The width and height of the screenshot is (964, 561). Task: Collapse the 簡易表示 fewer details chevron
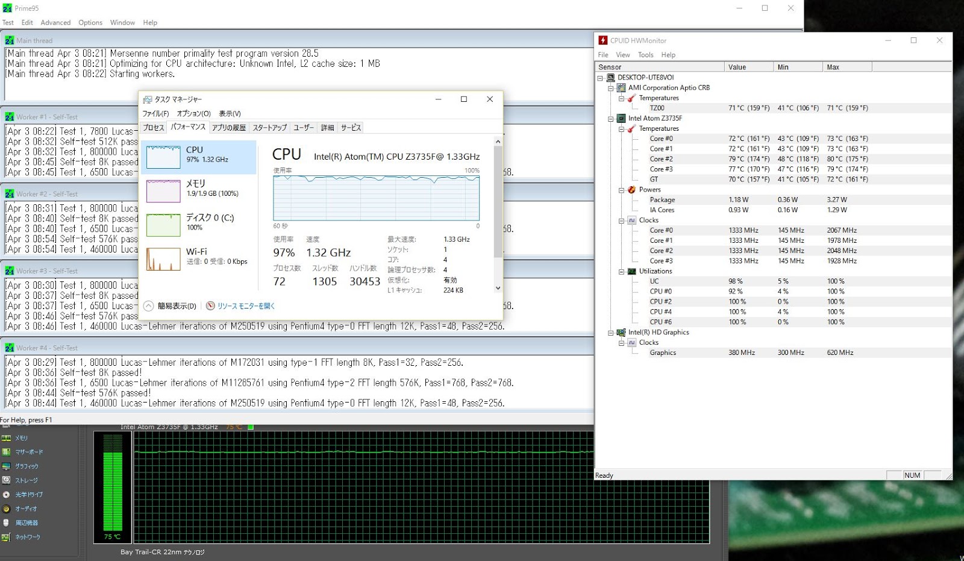point(148,306)
